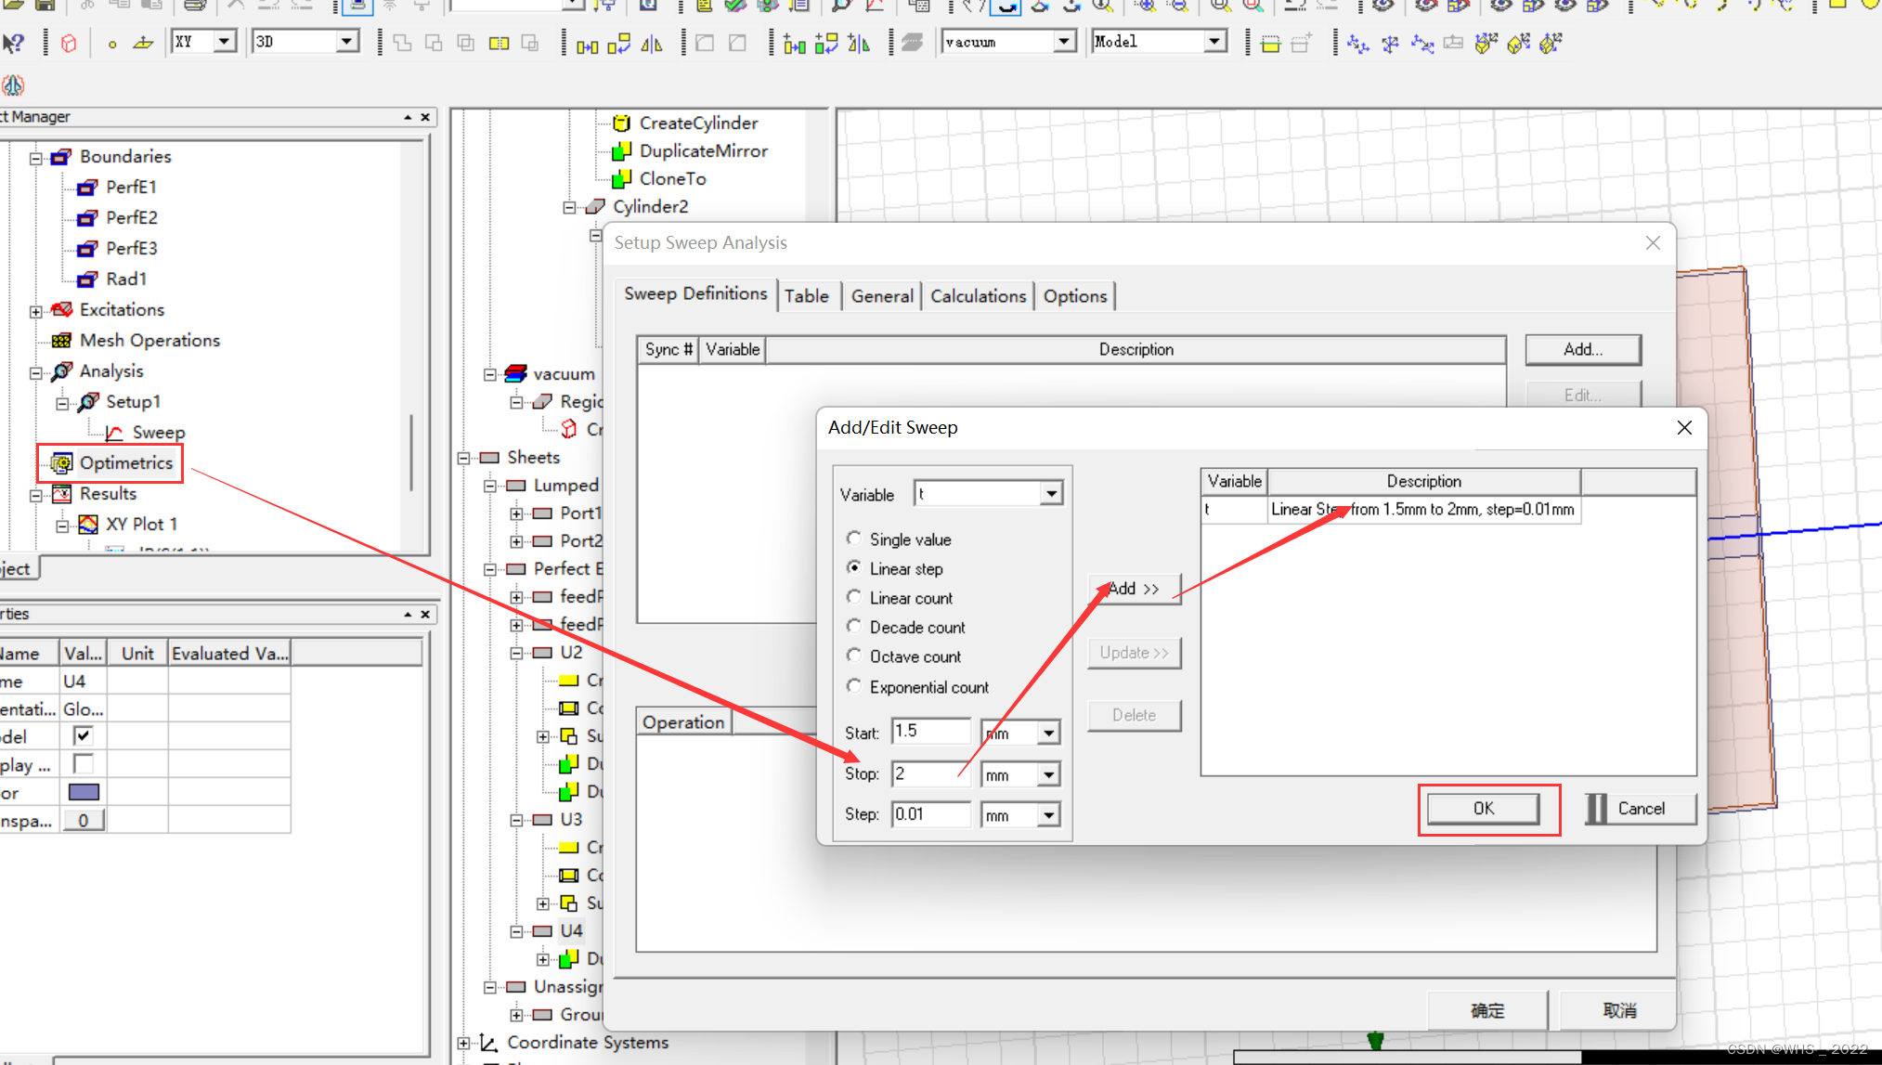Click the relative coordinate system icon
1882x1065 pixels.
(x=1357, y=43)
